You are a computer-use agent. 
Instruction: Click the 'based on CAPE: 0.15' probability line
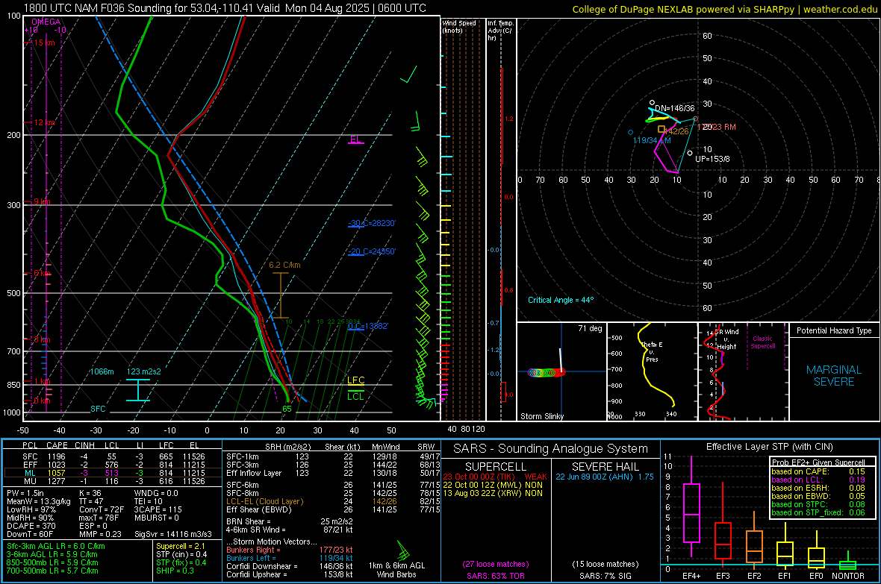[x=818, y=471]
